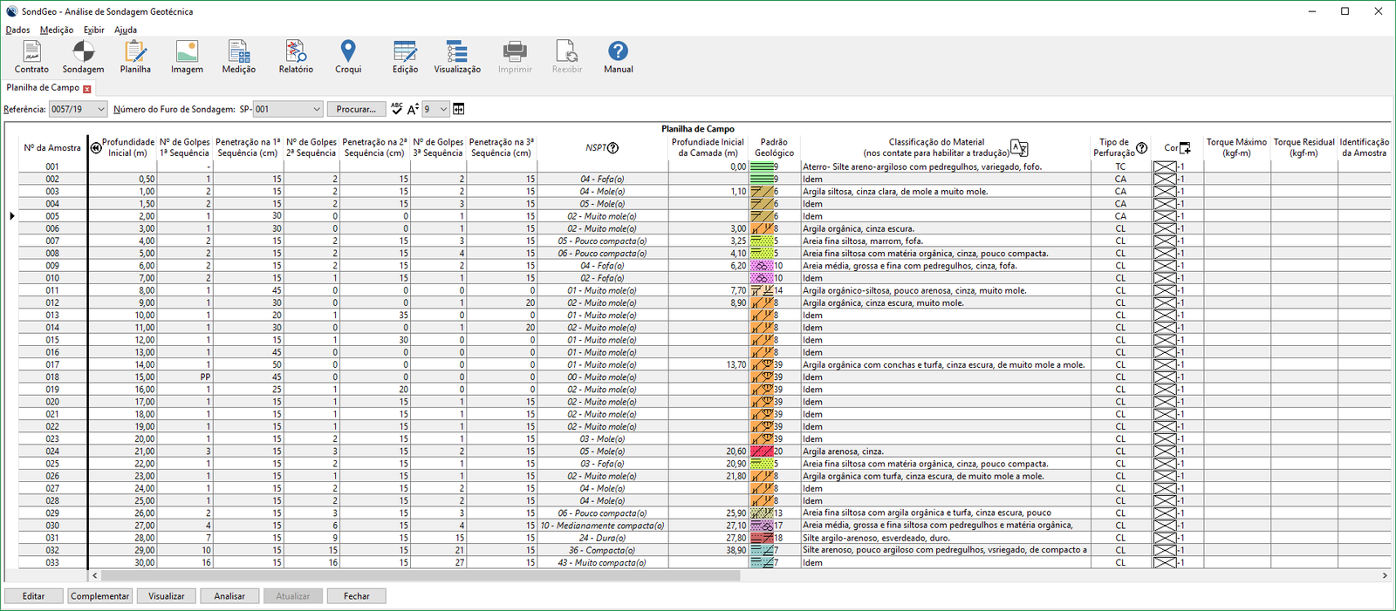Open the Dados menu
1396x611 pixels.
click(x=17, y=30)
